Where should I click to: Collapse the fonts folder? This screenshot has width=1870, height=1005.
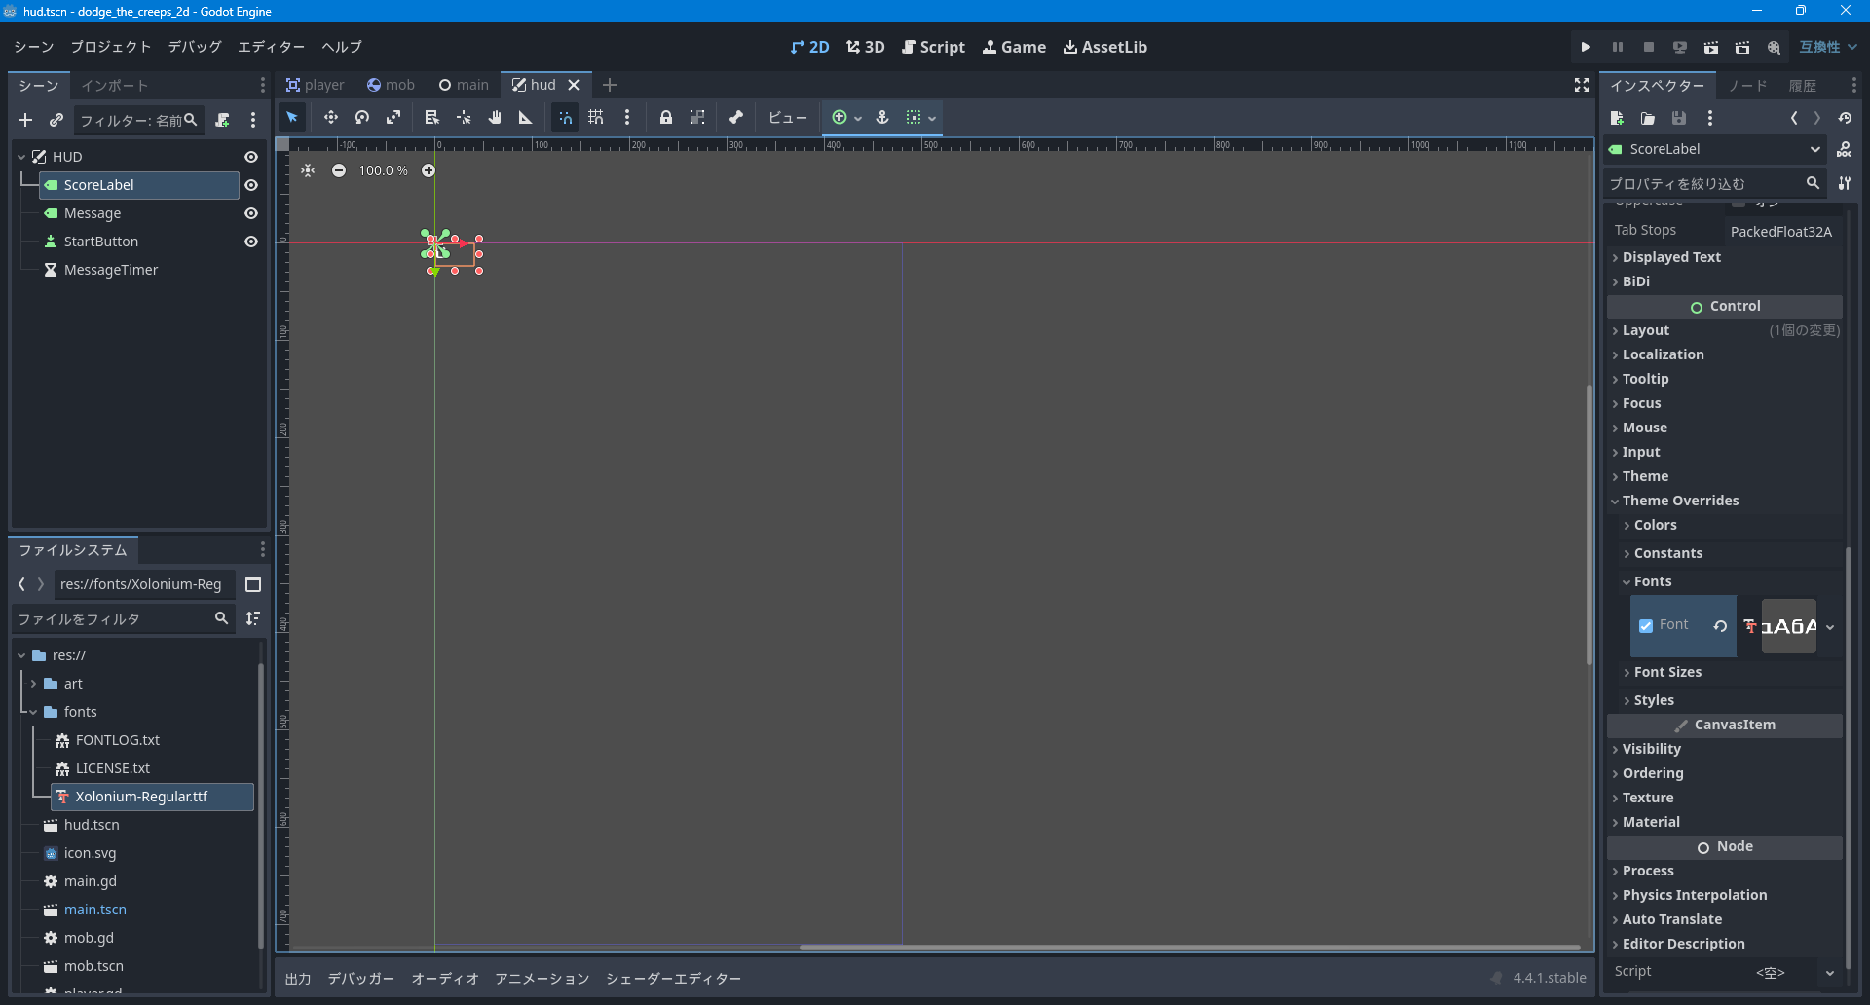(33, 712)
